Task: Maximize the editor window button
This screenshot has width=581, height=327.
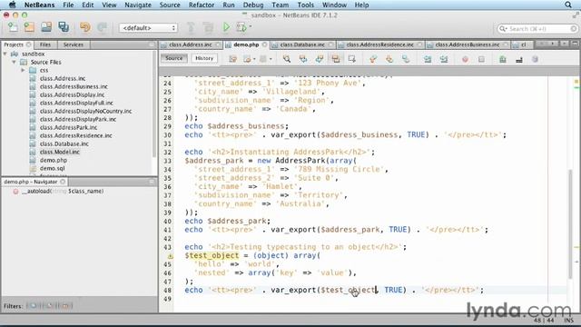Action: [575, 45]
